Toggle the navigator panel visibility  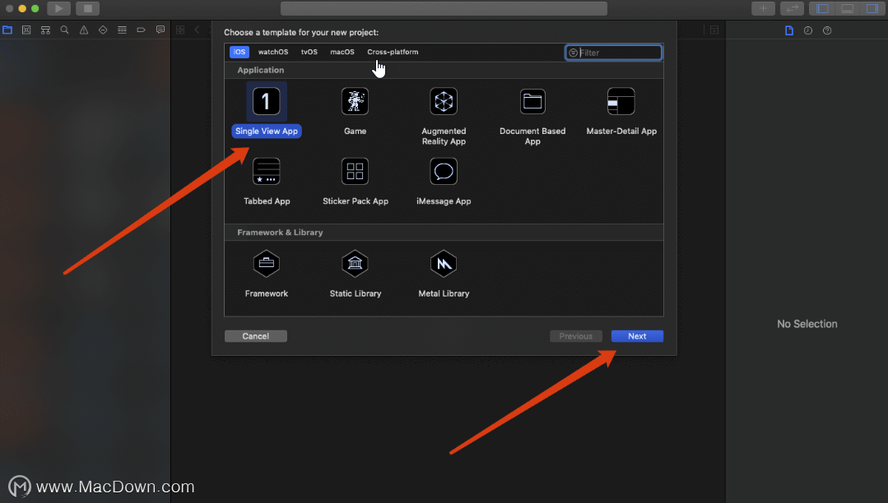[822, 8]
